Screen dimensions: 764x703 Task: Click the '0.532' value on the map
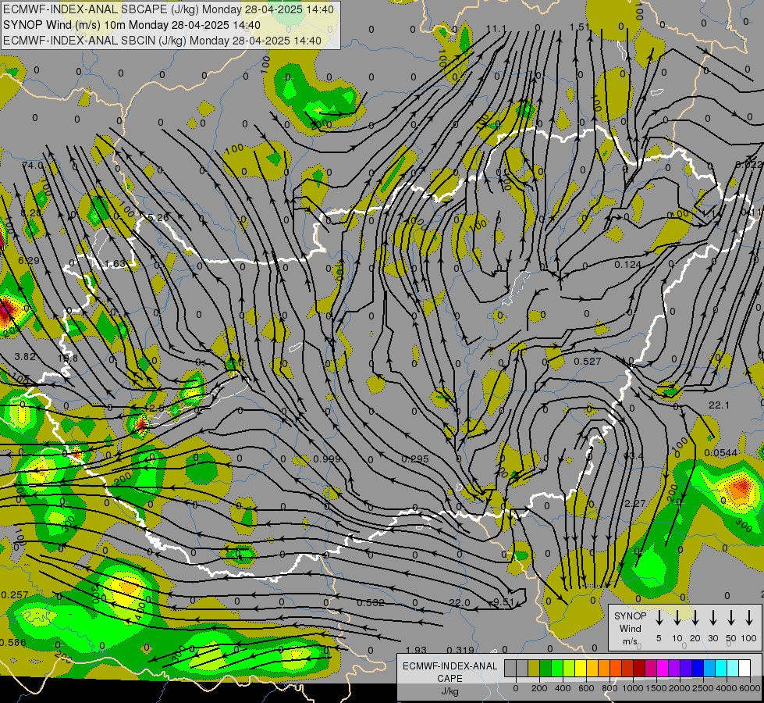[371, 602]
